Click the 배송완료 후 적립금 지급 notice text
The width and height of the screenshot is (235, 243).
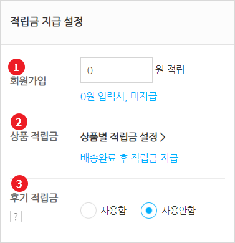pyautogui.click(x=129, y=158)
